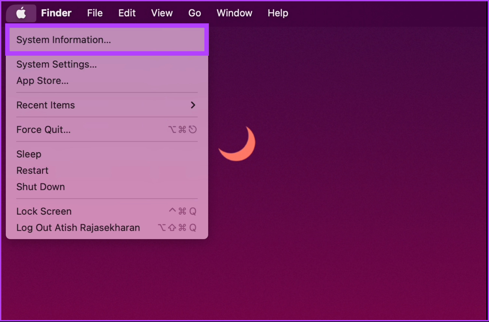Launch the App Store
Screen dimensions: 489x322
point(42,80)
